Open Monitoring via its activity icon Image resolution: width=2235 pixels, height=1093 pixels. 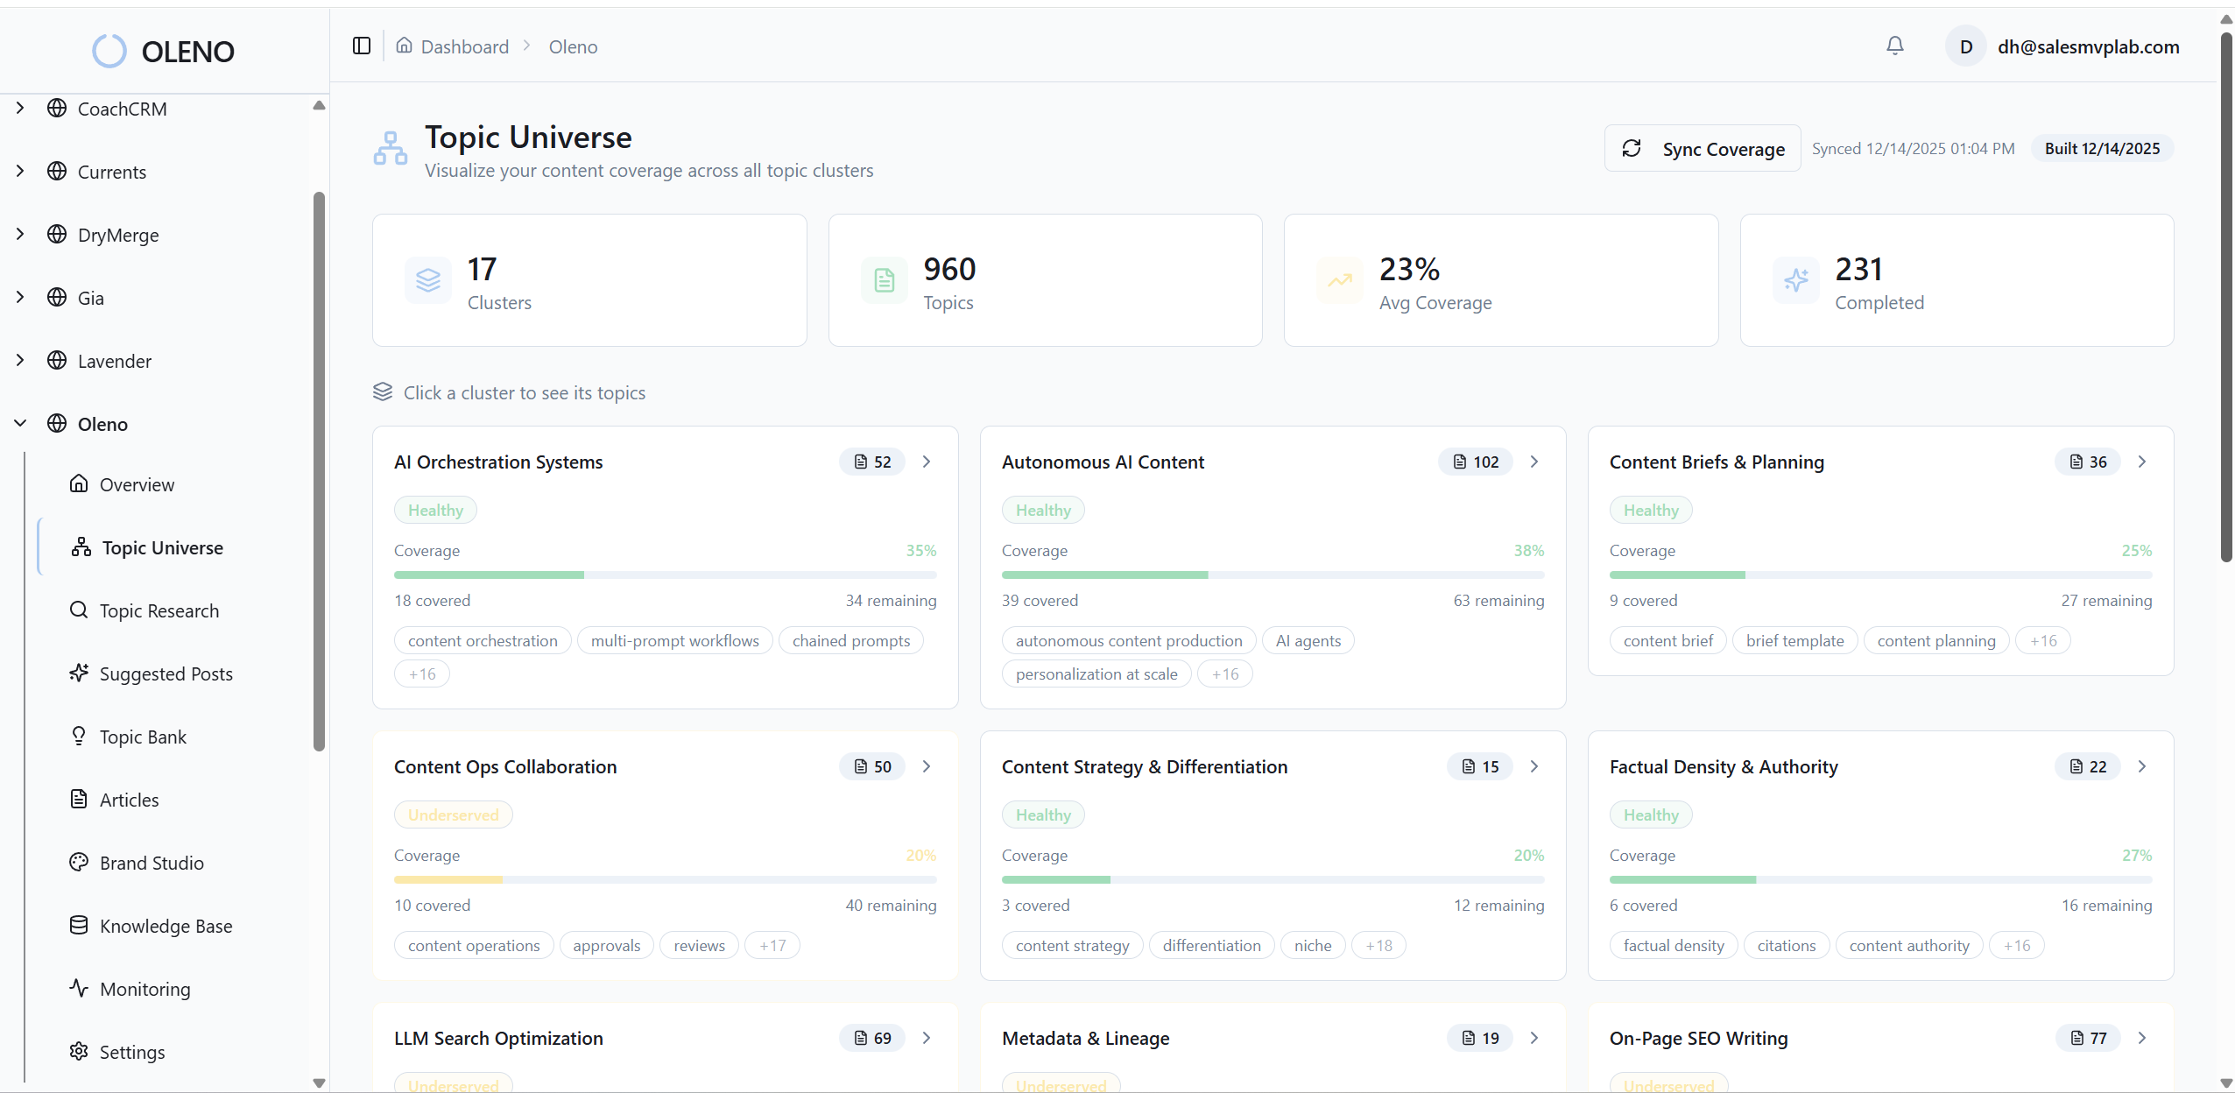coord(80,989)
